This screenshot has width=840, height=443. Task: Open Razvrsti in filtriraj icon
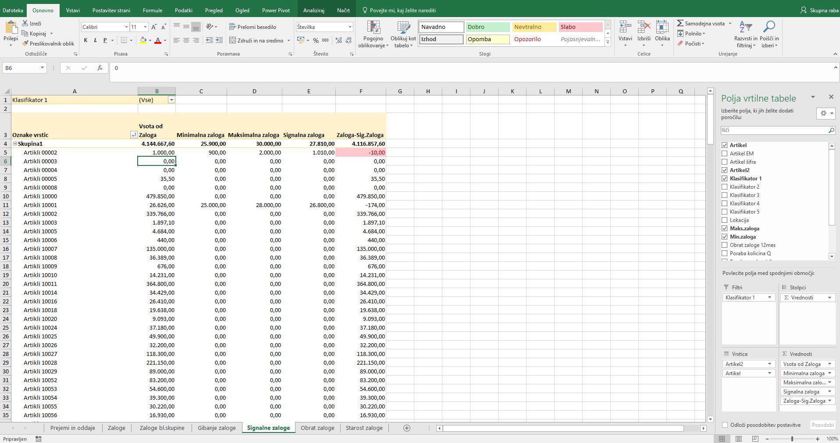745,27
